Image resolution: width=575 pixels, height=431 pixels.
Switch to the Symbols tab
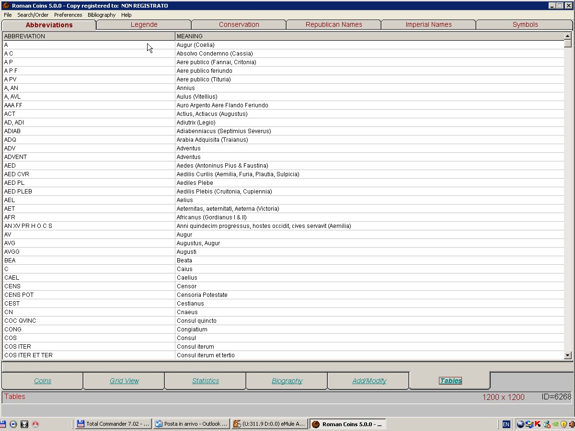(525, 24)
